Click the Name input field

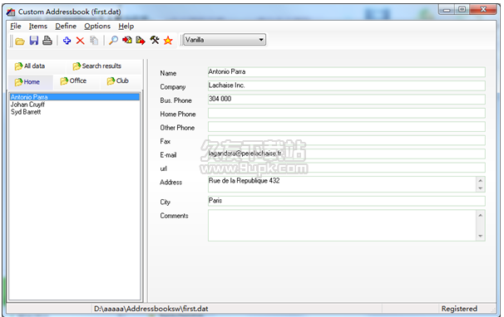point(347,72)
